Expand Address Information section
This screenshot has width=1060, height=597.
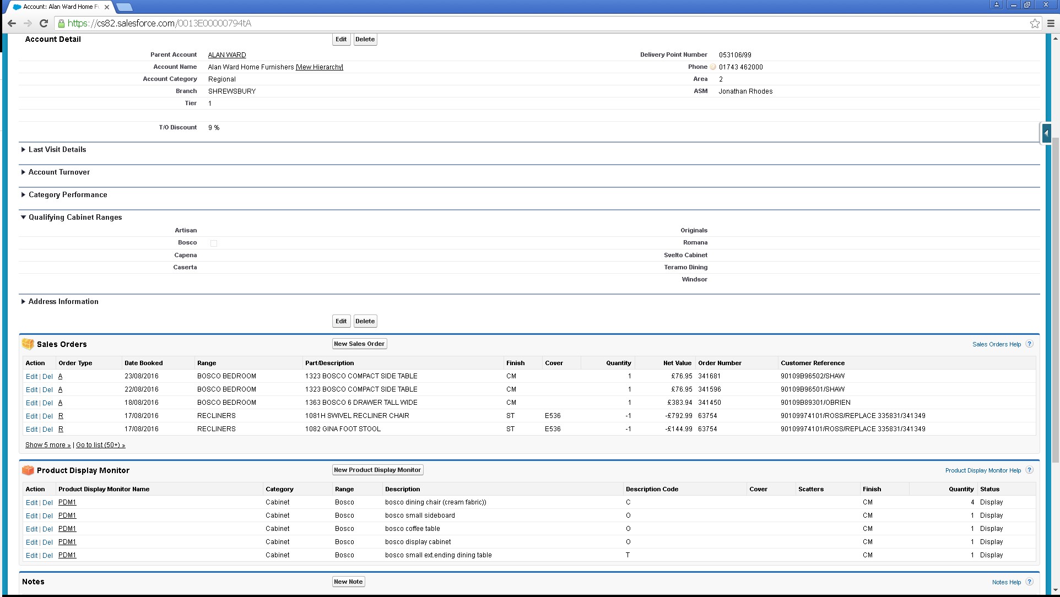pyautogui.click(x=23, y=302)
